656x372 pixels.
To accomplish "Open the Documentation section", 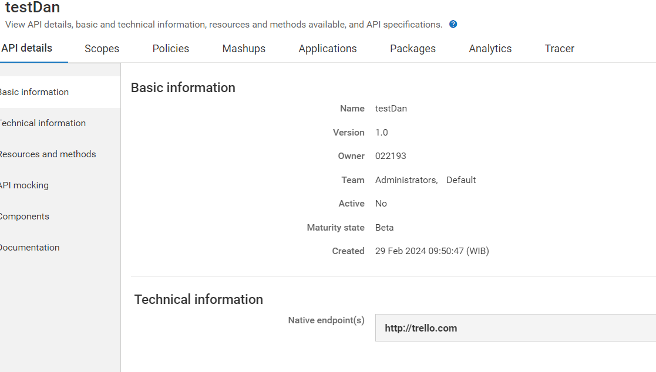I will coord(29,248).
